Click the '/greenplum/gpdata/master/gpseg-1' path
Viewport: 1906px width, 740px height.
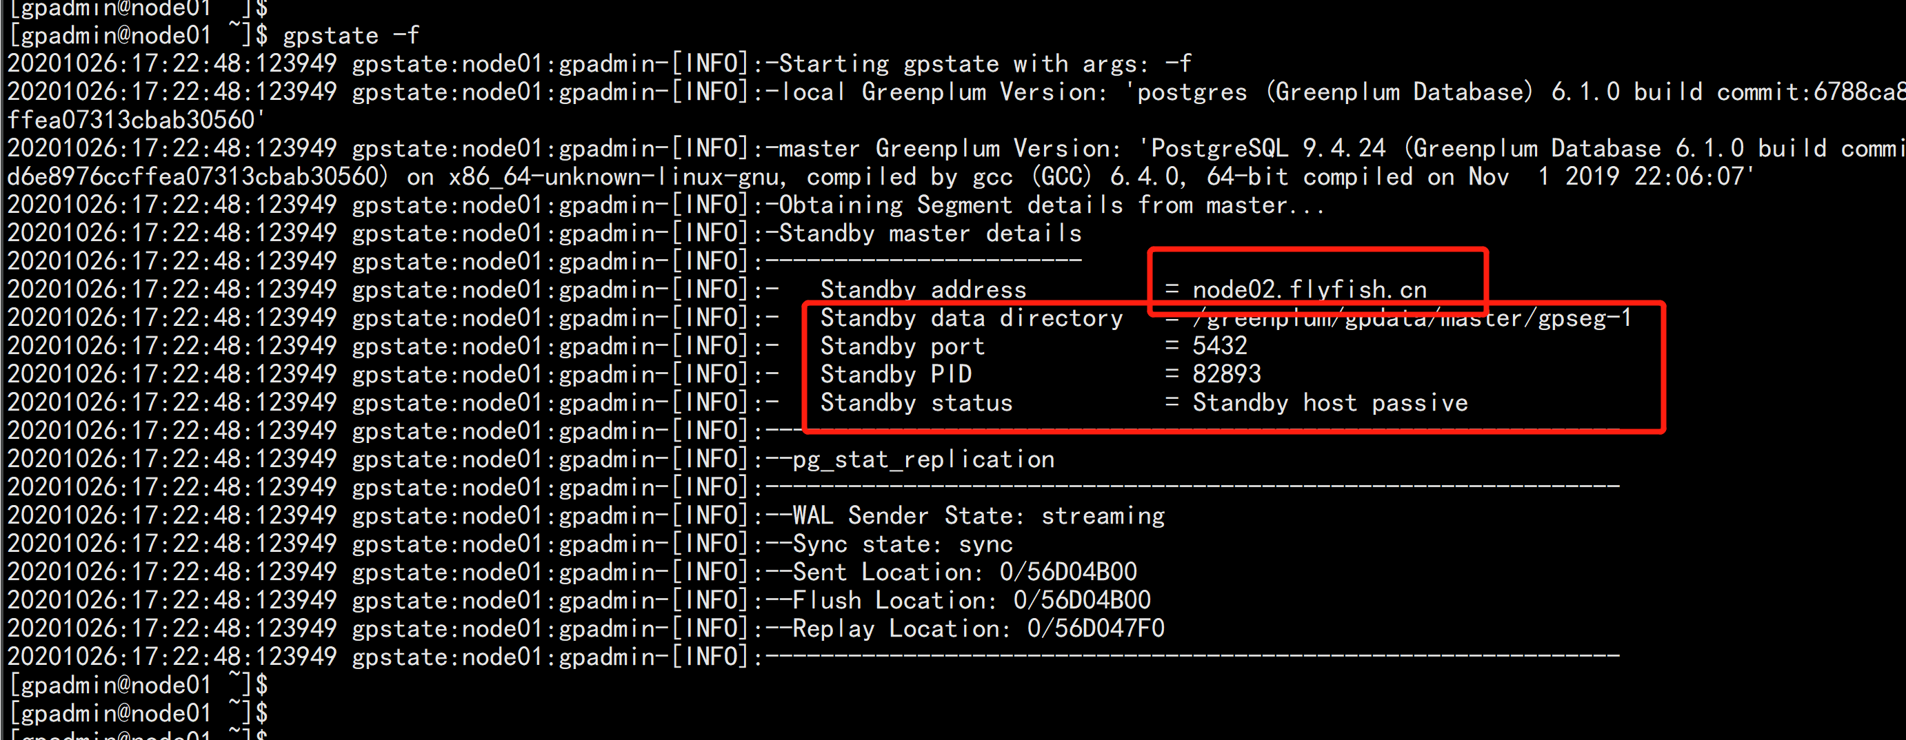[1412, 318]
